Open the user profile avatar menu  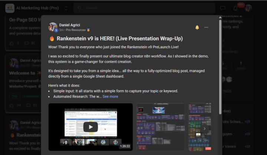tap(248, 8)
